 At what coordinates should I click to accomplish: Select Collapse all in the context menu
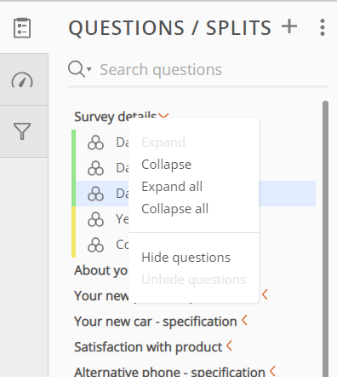pos(175,209)
